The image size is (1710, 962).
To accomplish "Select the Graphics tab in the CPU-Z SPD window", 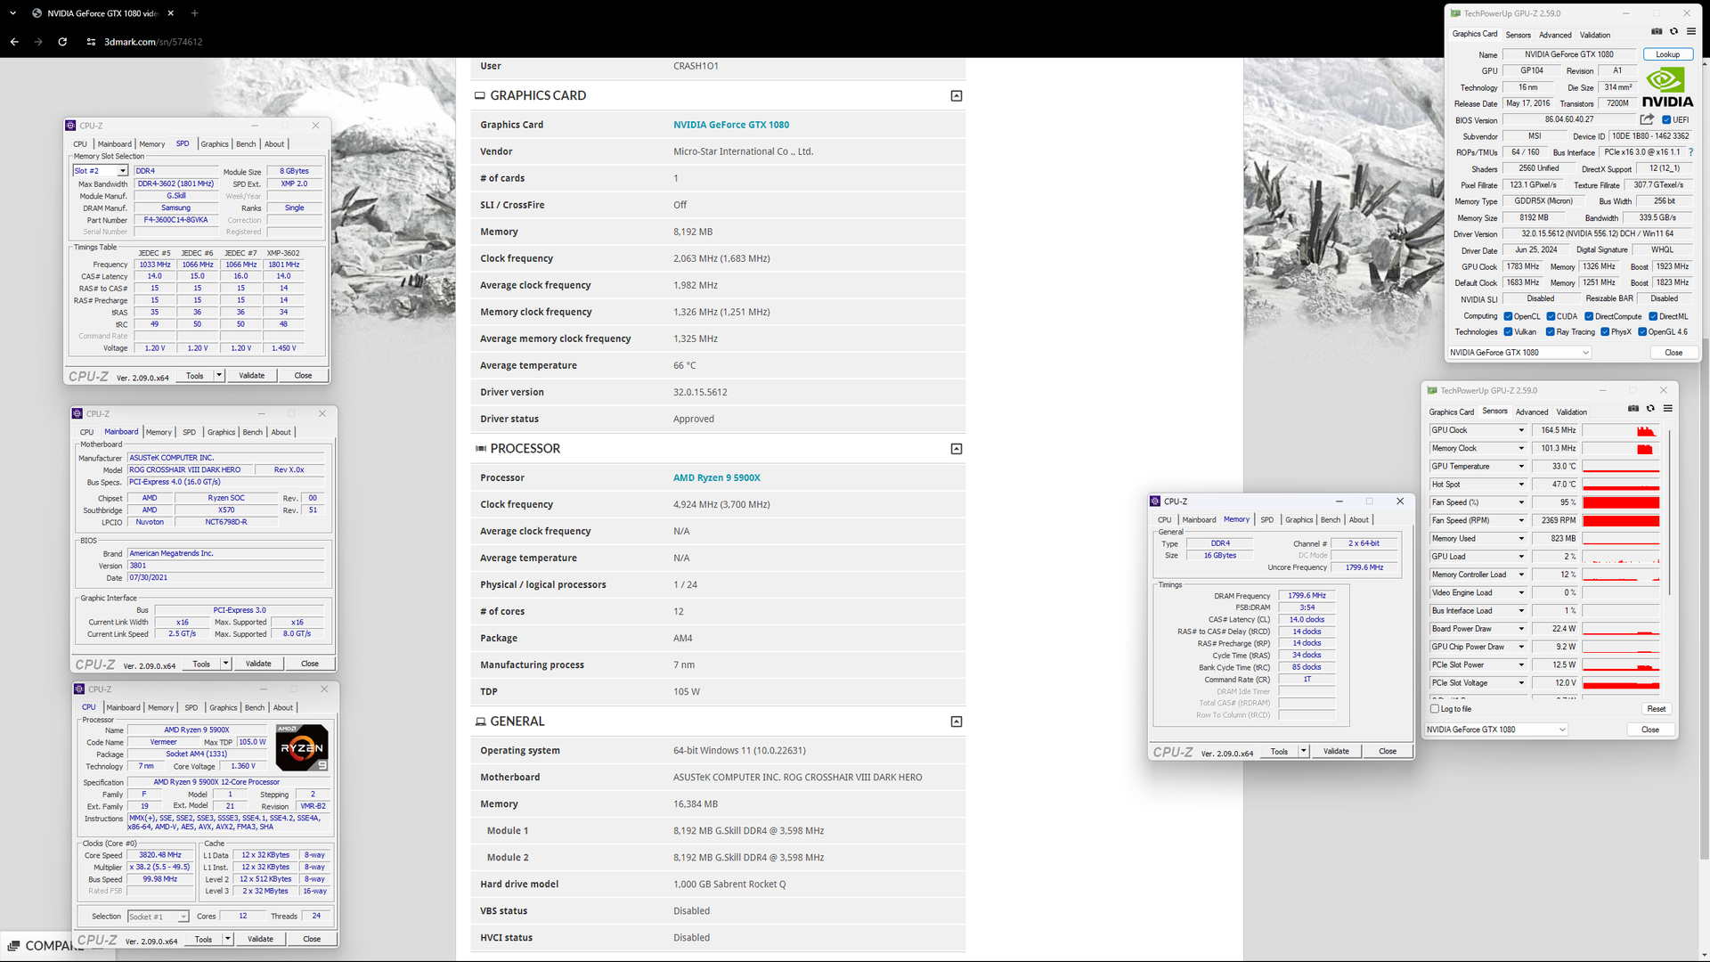I will click(x=215, y=143).
